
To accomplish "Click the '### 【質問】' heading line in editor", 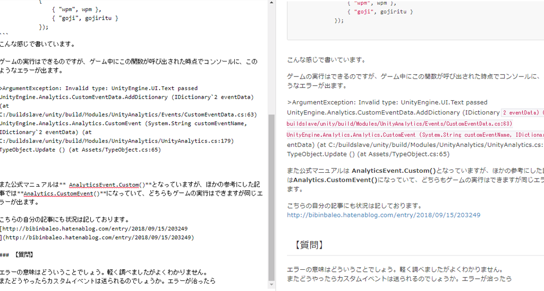I will pos(16,254).
